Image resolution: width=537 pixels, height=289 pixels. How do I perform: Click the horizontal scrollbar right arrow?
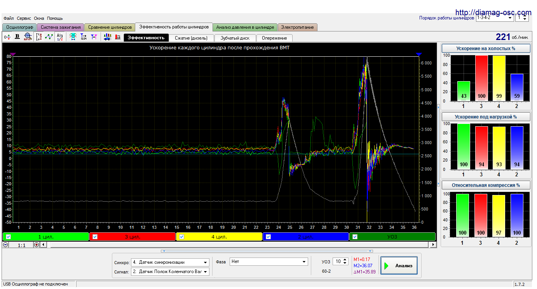pos(433,245)
